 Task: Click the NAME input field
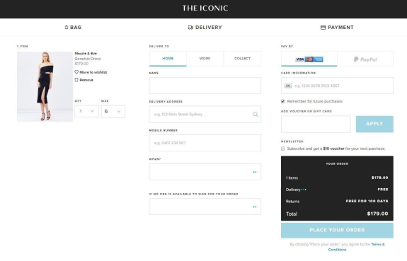click(x=205, y=86)
